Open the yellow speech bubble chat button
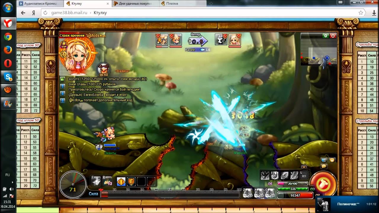The height and width of the screenshot is (213, 379). tap(324, 166)
